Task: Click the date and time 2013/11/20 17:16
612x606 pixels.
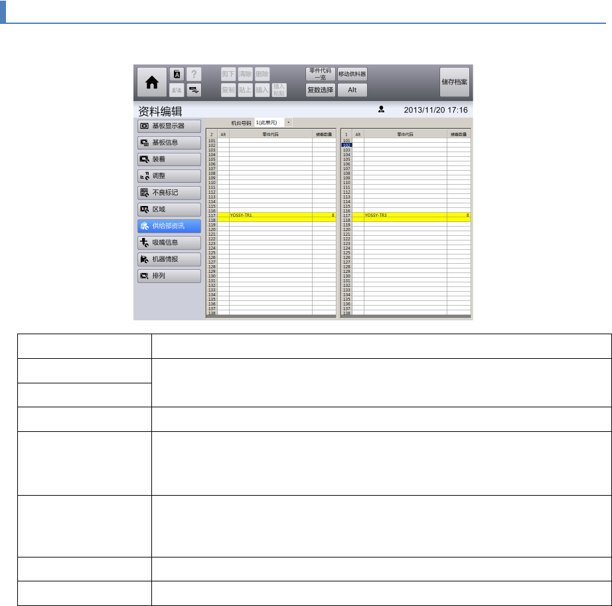Action: click(435, 110)
